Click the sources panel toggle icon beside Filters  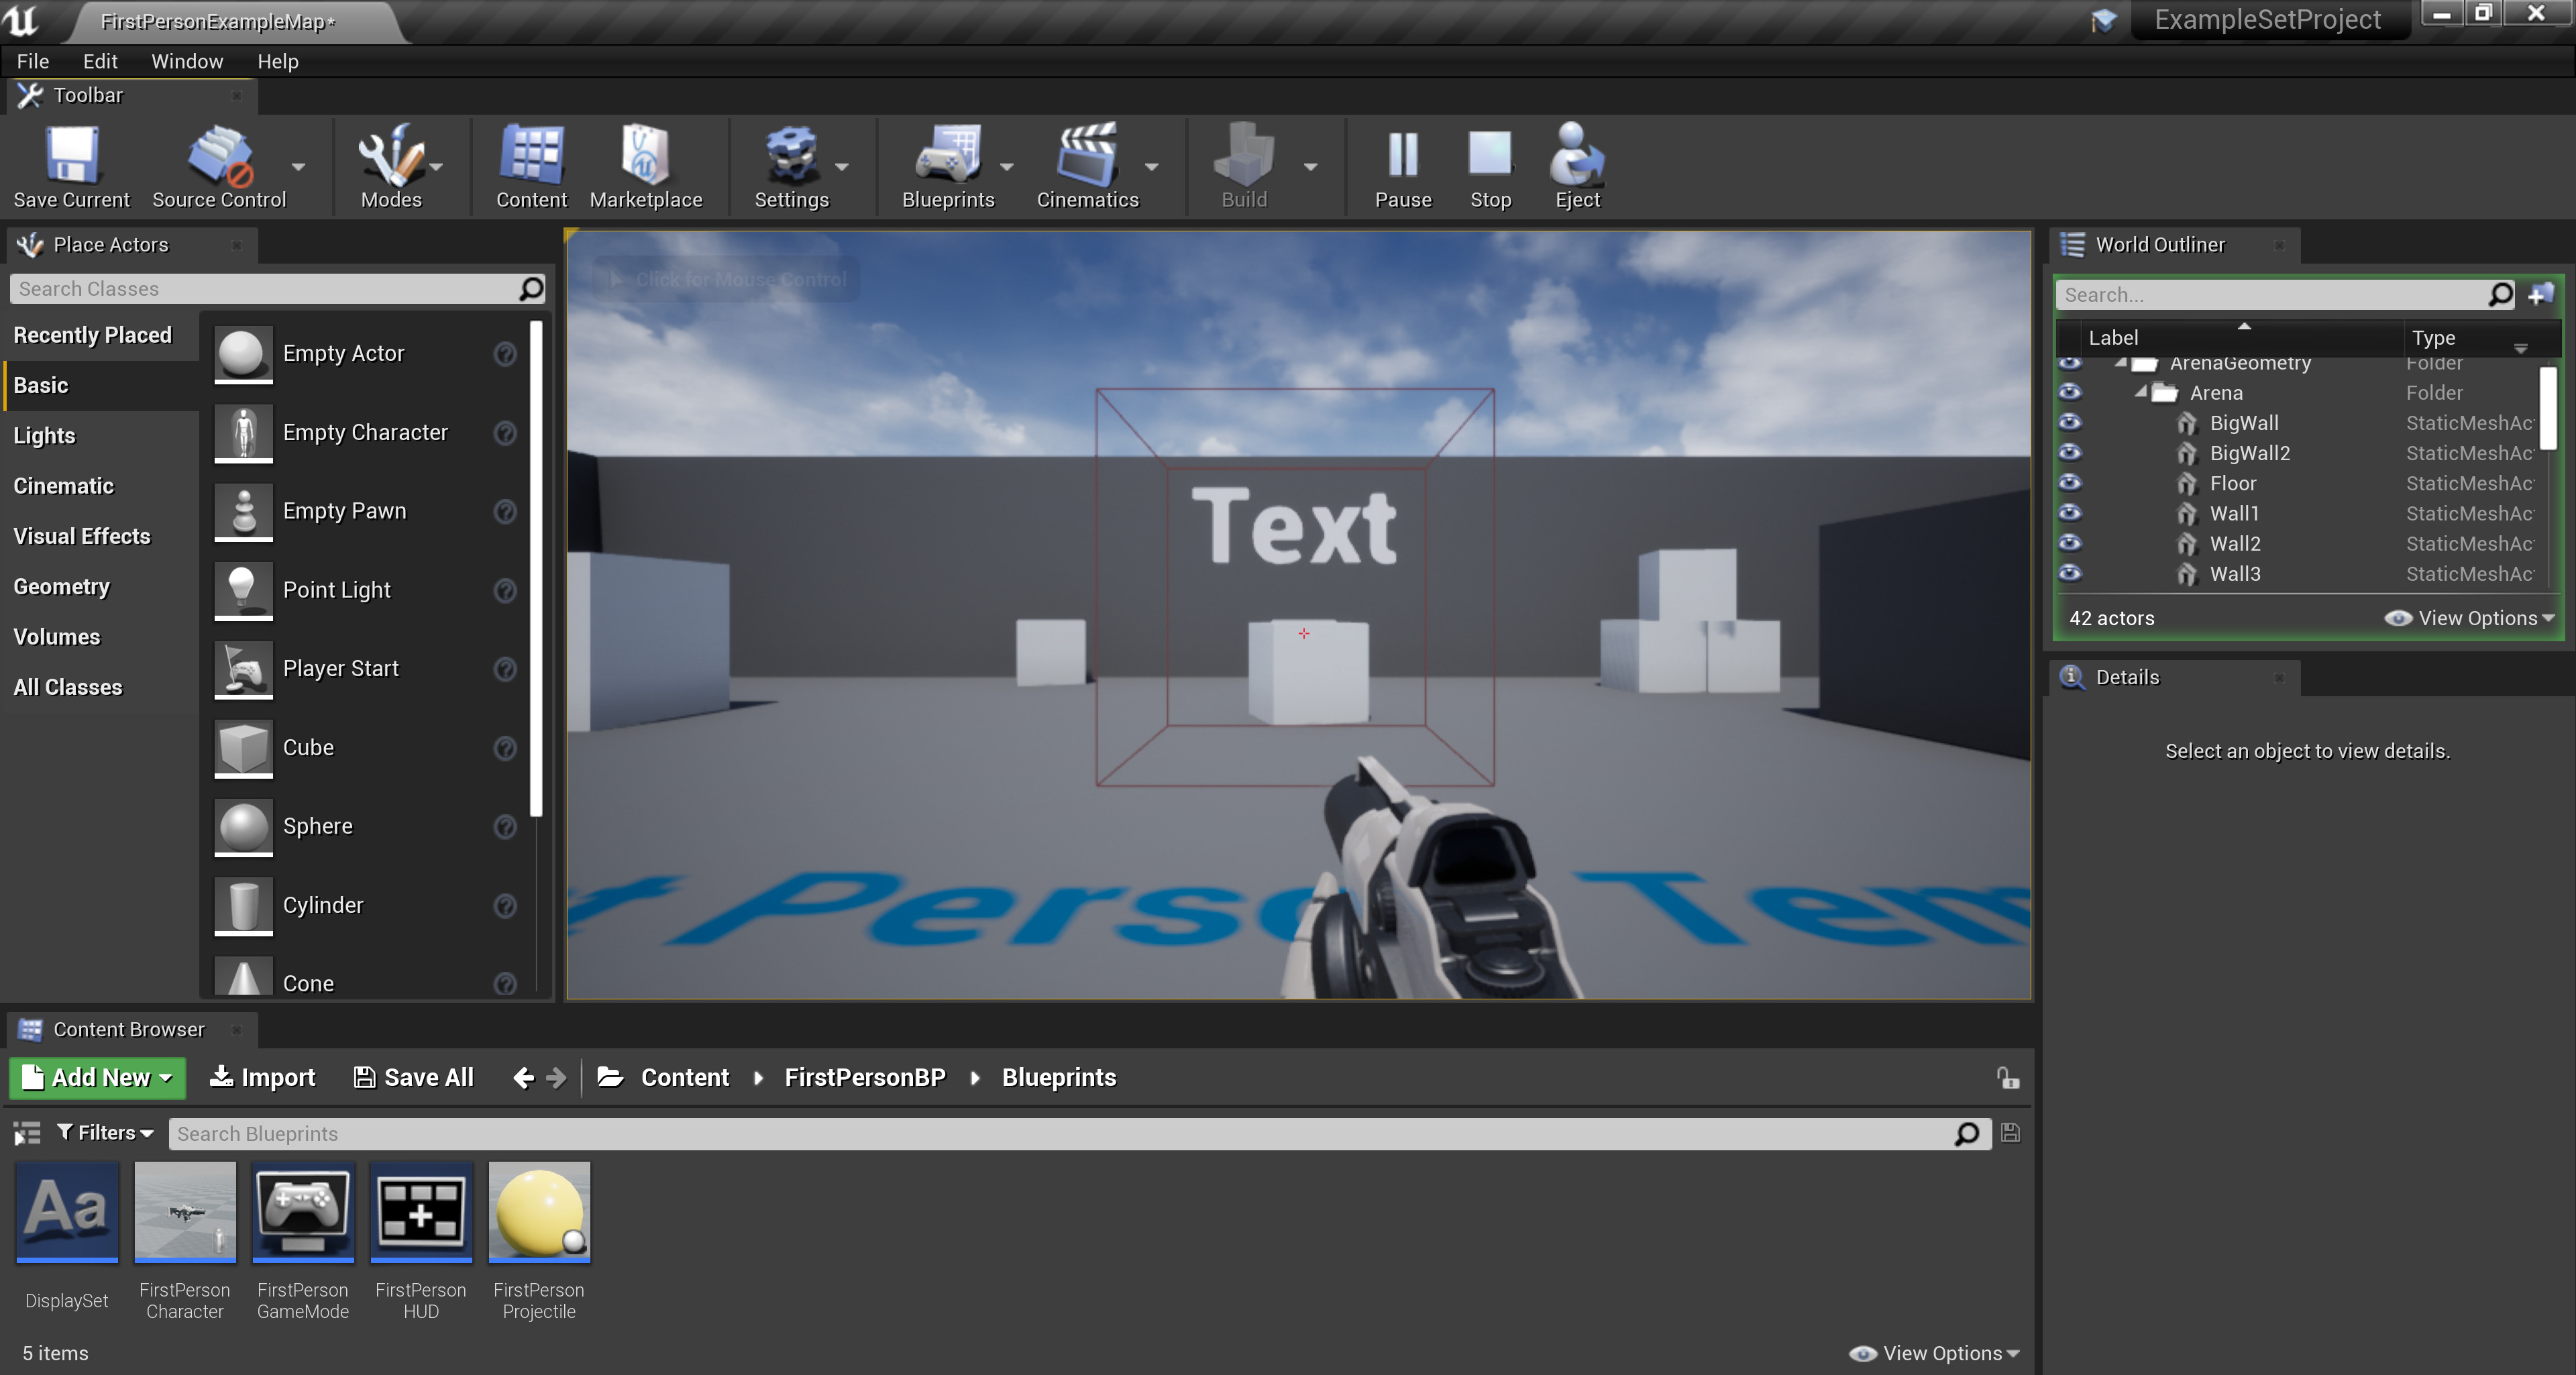point(27,1133)
